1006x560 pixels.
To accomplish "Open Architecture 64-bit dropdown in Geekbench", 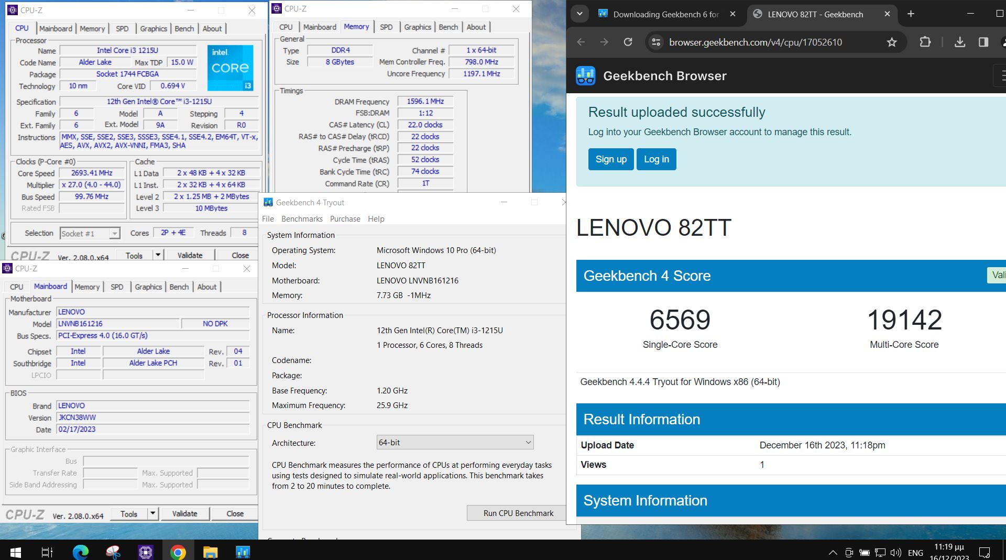I will pos(455,443).
